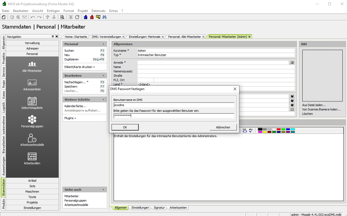347x216 pixels.
Task: Open the Extras menu
Action: point(113,11)
